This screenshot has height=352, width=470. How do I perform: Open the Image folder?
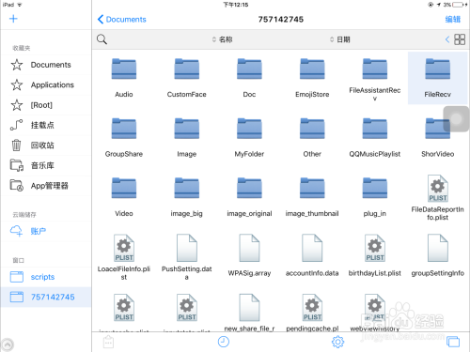(187, 138)
